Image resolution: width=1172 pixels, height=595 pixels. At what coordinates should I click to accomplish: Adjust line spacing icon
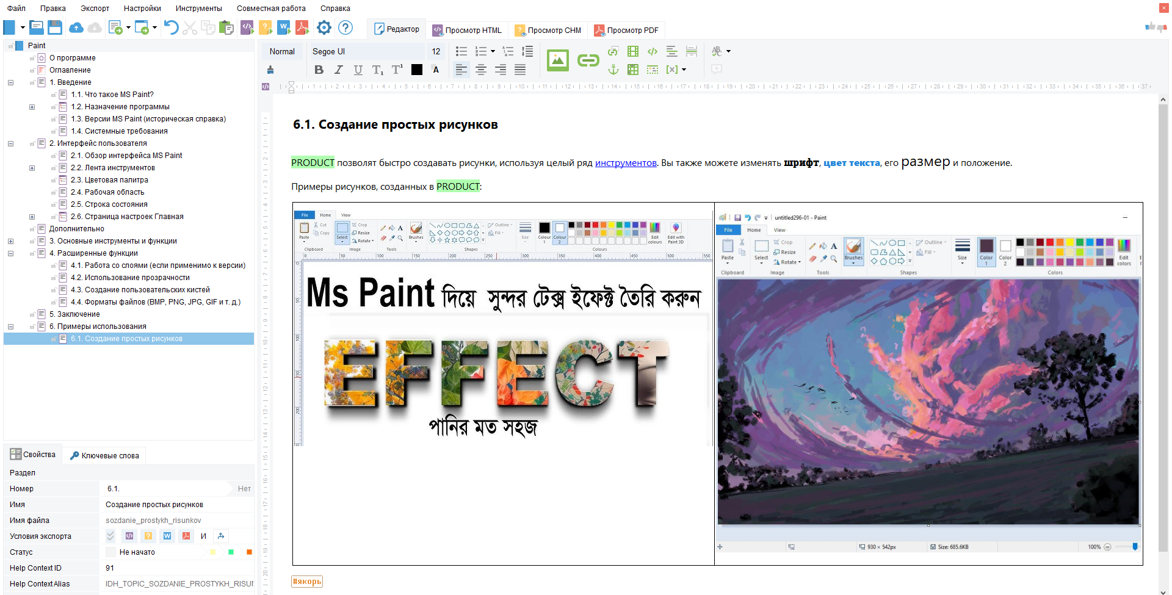(527, 51)
